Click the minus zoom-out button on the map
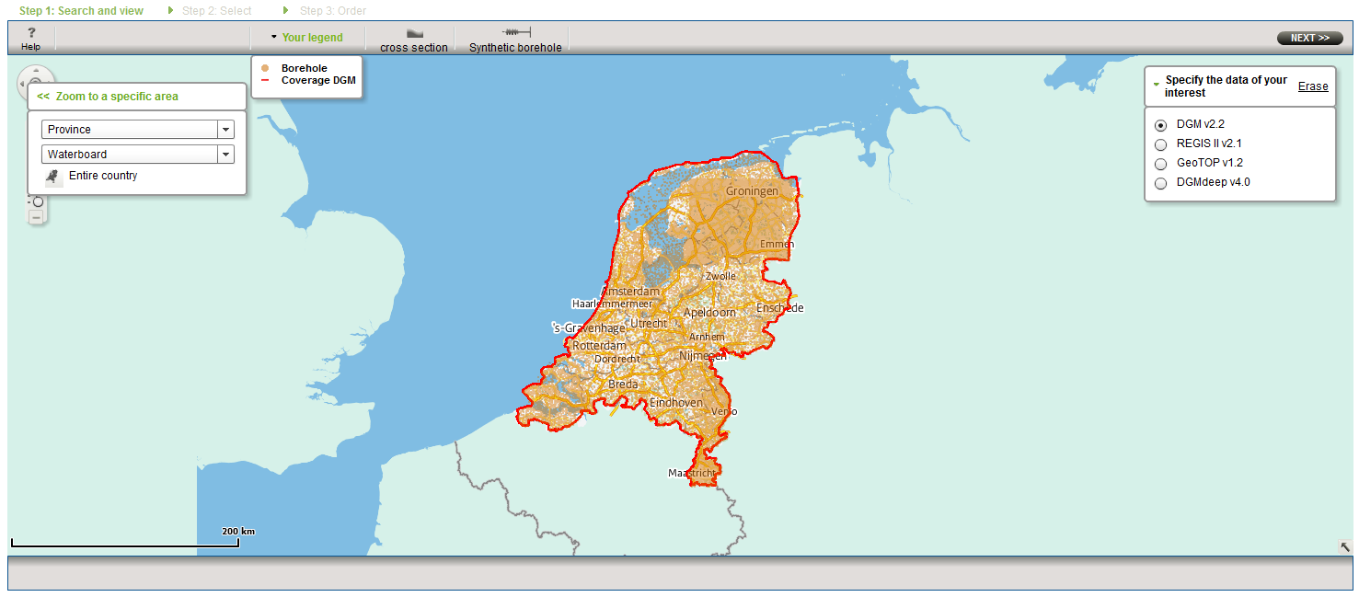 (x=36, y=217)
